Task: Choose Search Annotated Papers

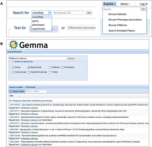Action: pyautogui.click(x=122, y=31)
